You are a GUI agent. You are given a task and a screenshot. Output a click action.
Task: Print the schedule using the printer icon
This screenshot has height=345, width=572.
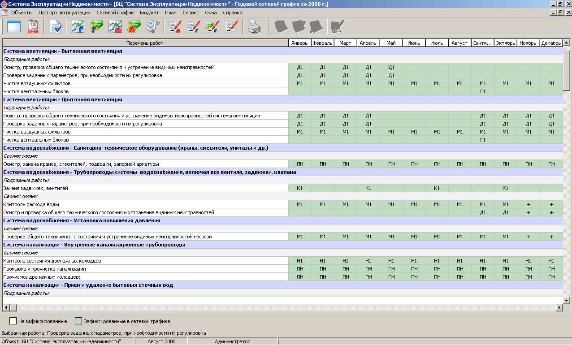click(254, 27)
